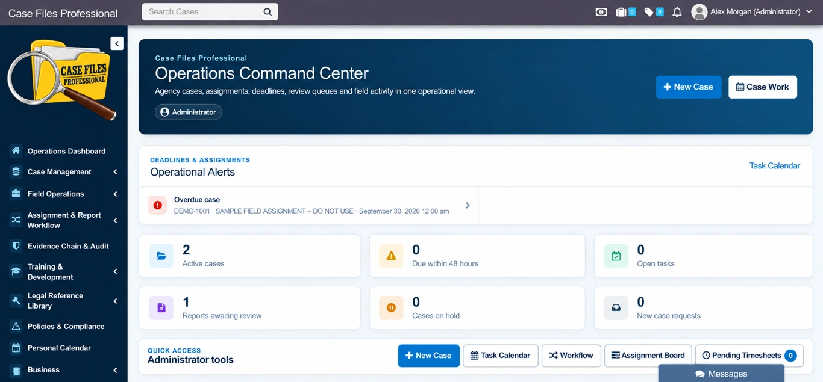
Task: Open the Messages chat panel
Action: click(x=721, y=374)
